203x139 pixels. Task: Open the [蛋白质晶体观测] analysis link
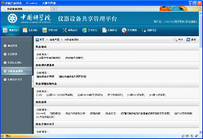[x=46, y=76]
